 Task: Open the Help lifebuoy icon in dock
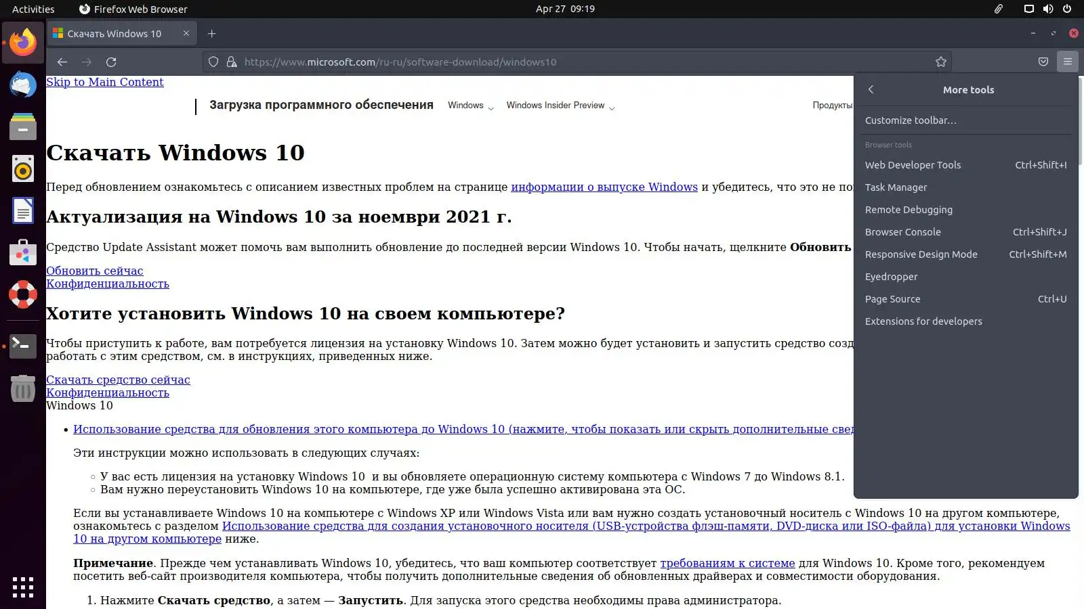tap(23, 295)
